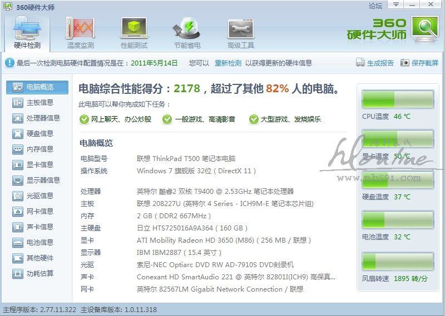Click the 网卡信息 sidebar icon

point(18,212)
